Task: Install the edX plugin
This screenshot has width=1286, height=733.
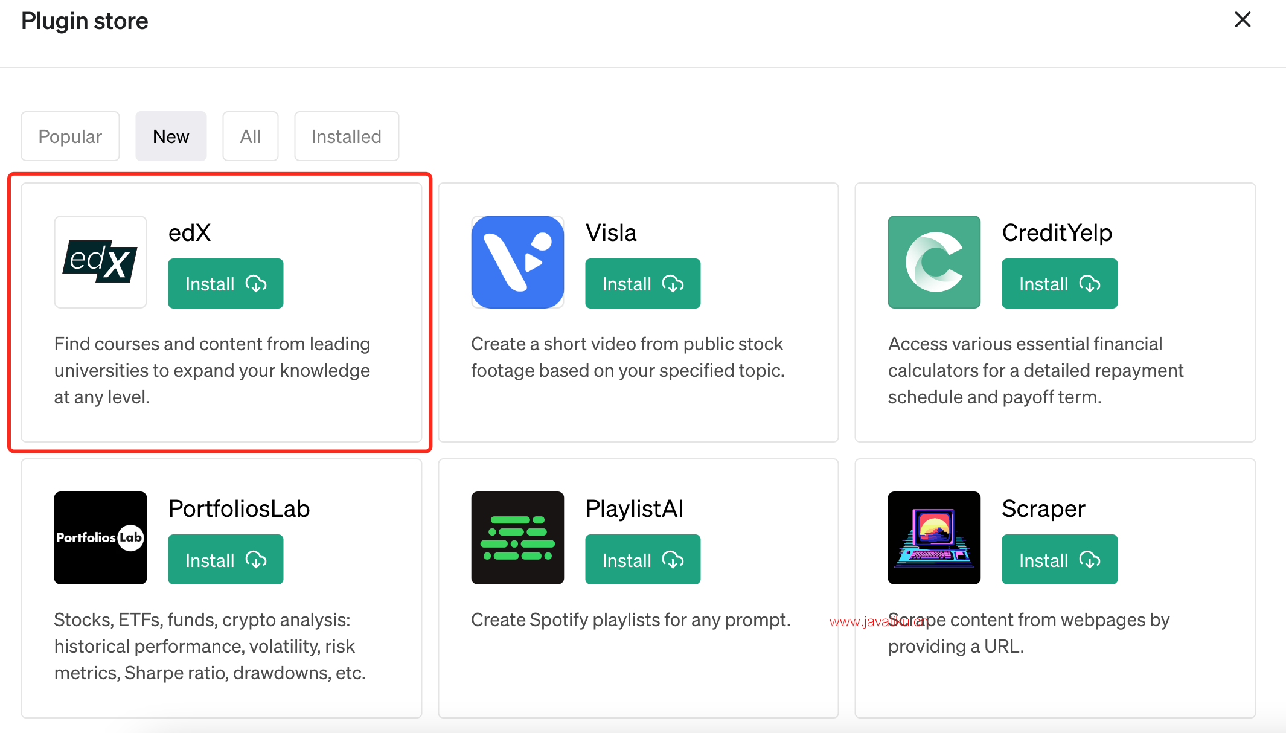Action: point(226,284)
